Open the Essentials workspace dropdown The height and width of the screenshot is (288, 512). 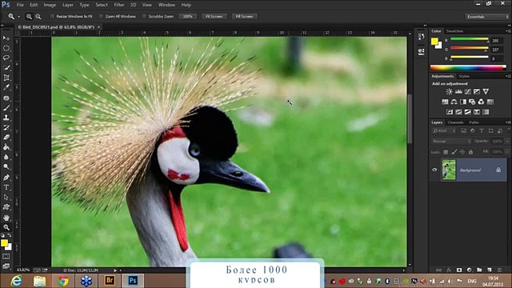tap(487, 17)
